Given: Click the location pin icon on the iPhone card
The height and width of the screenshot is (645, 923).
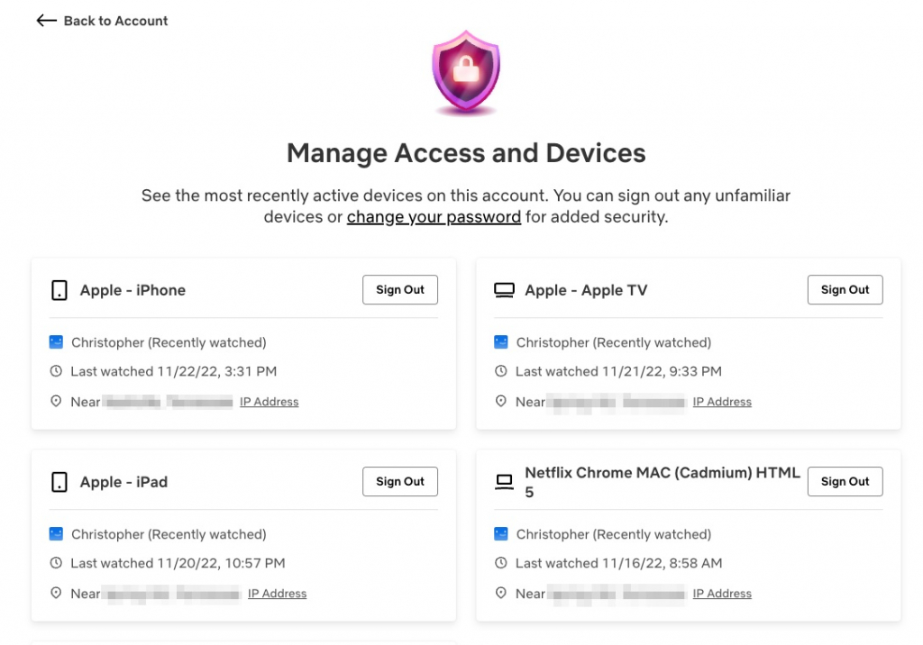Looking at the screenshot, I should 56,401.
